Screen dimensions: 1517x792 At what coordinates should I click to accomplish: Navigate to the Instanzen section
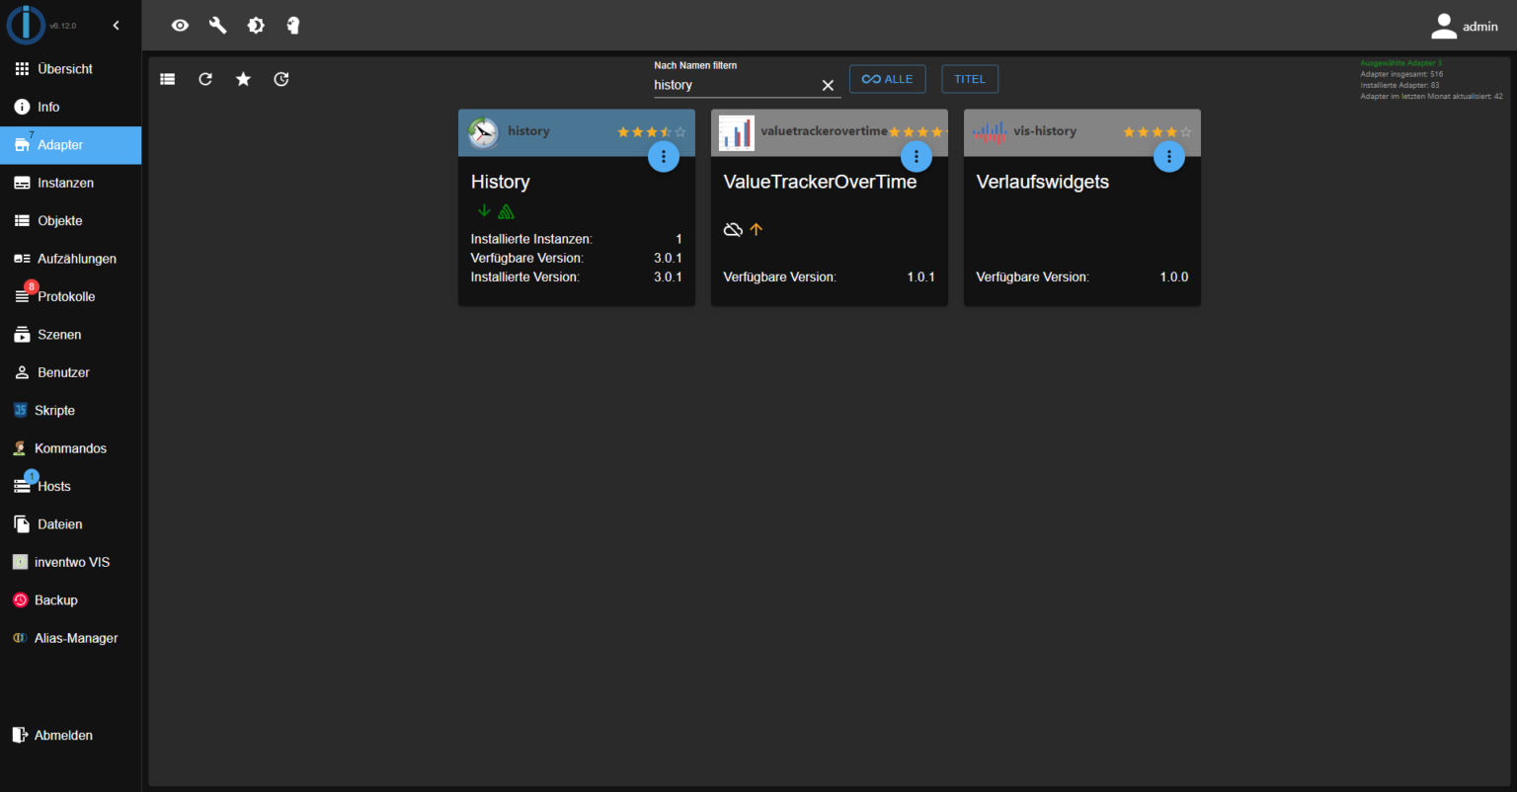pyautogui.click(x=64, y=182)
